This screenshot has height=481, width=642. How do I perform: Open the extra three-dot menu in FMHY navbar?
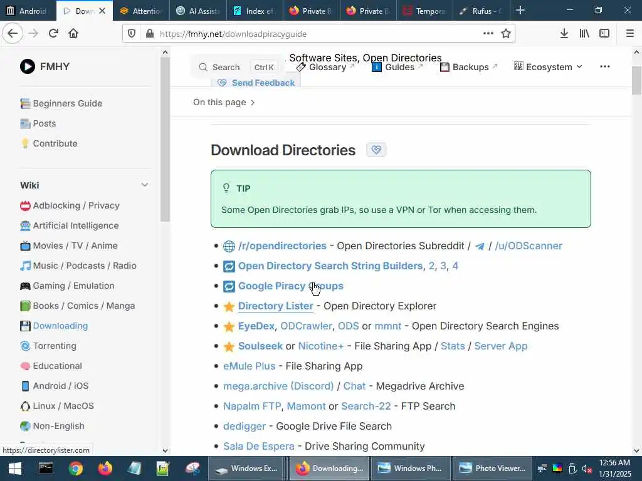pyautogui.click(x=605, y=66)
